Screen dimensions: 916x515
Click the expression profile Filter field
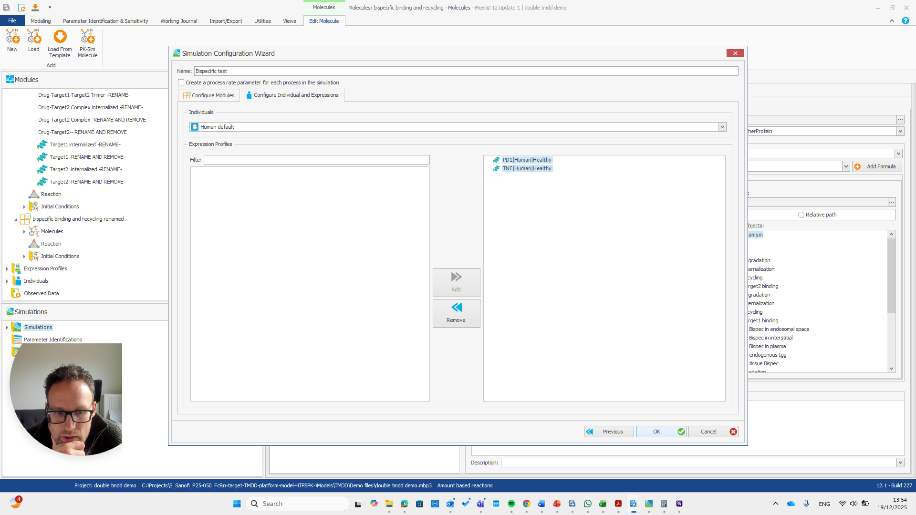pos(316,160)
